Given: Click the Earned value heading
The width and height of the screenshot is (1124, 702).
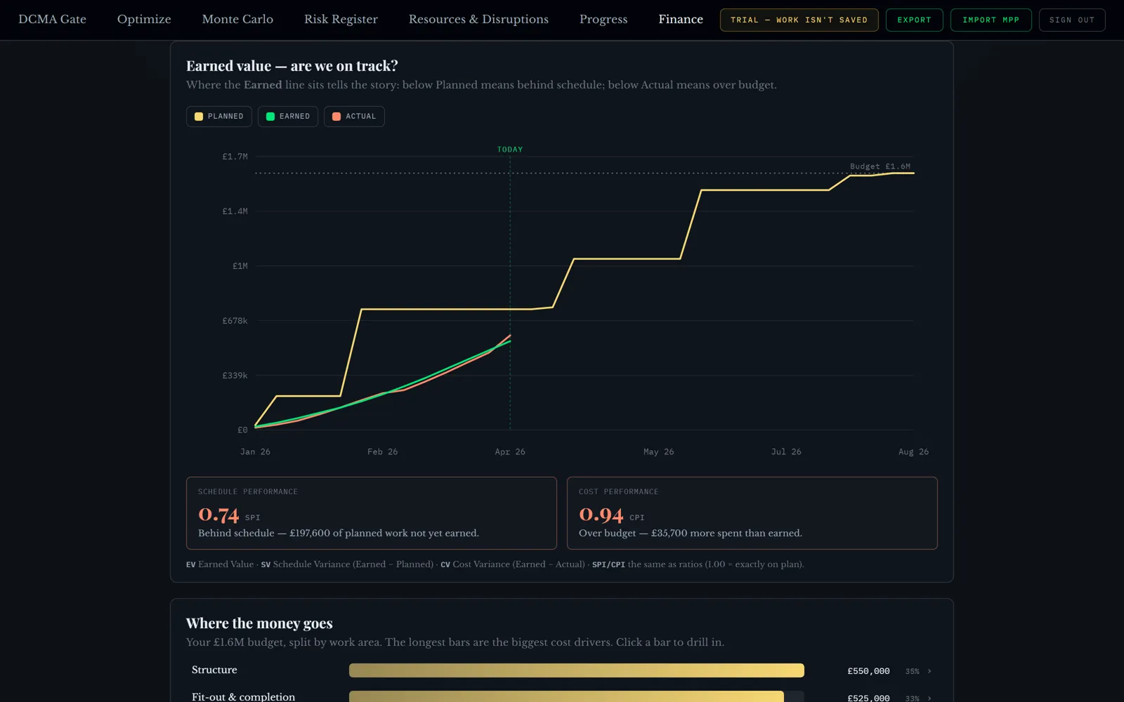Looking at the screenshot, I should (x=292, y=66).
